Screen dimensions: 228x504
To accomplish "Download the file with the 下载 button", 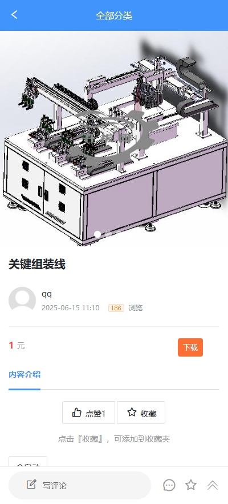I will coord(190,347).
